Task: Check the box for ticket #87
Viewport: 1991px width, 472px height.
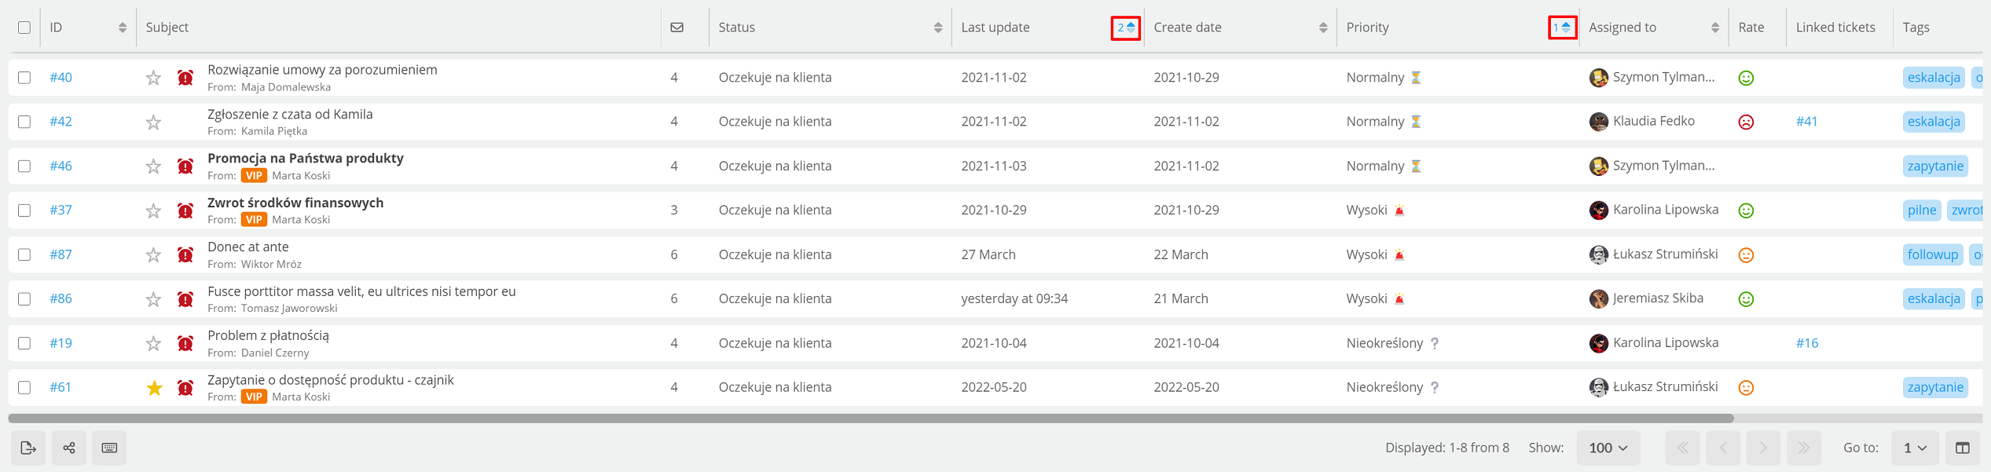Action: tap(24, 255)
